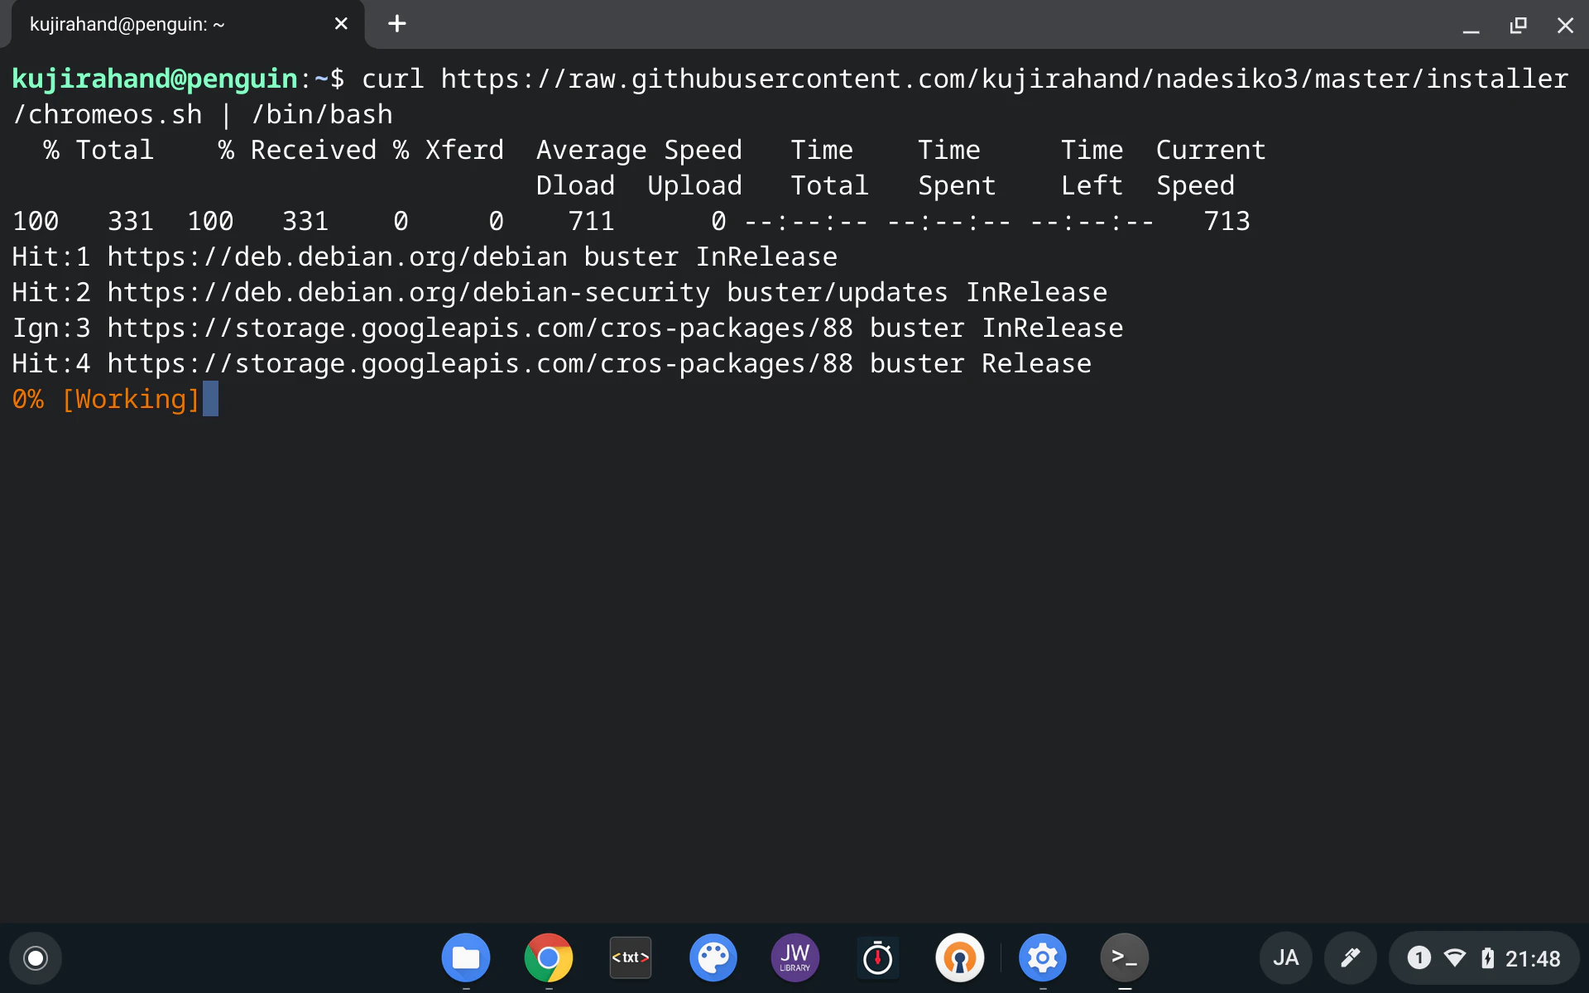Screen dimensions: 1589x993
Task: Open the stopwatch timer app
Action: 877,957
